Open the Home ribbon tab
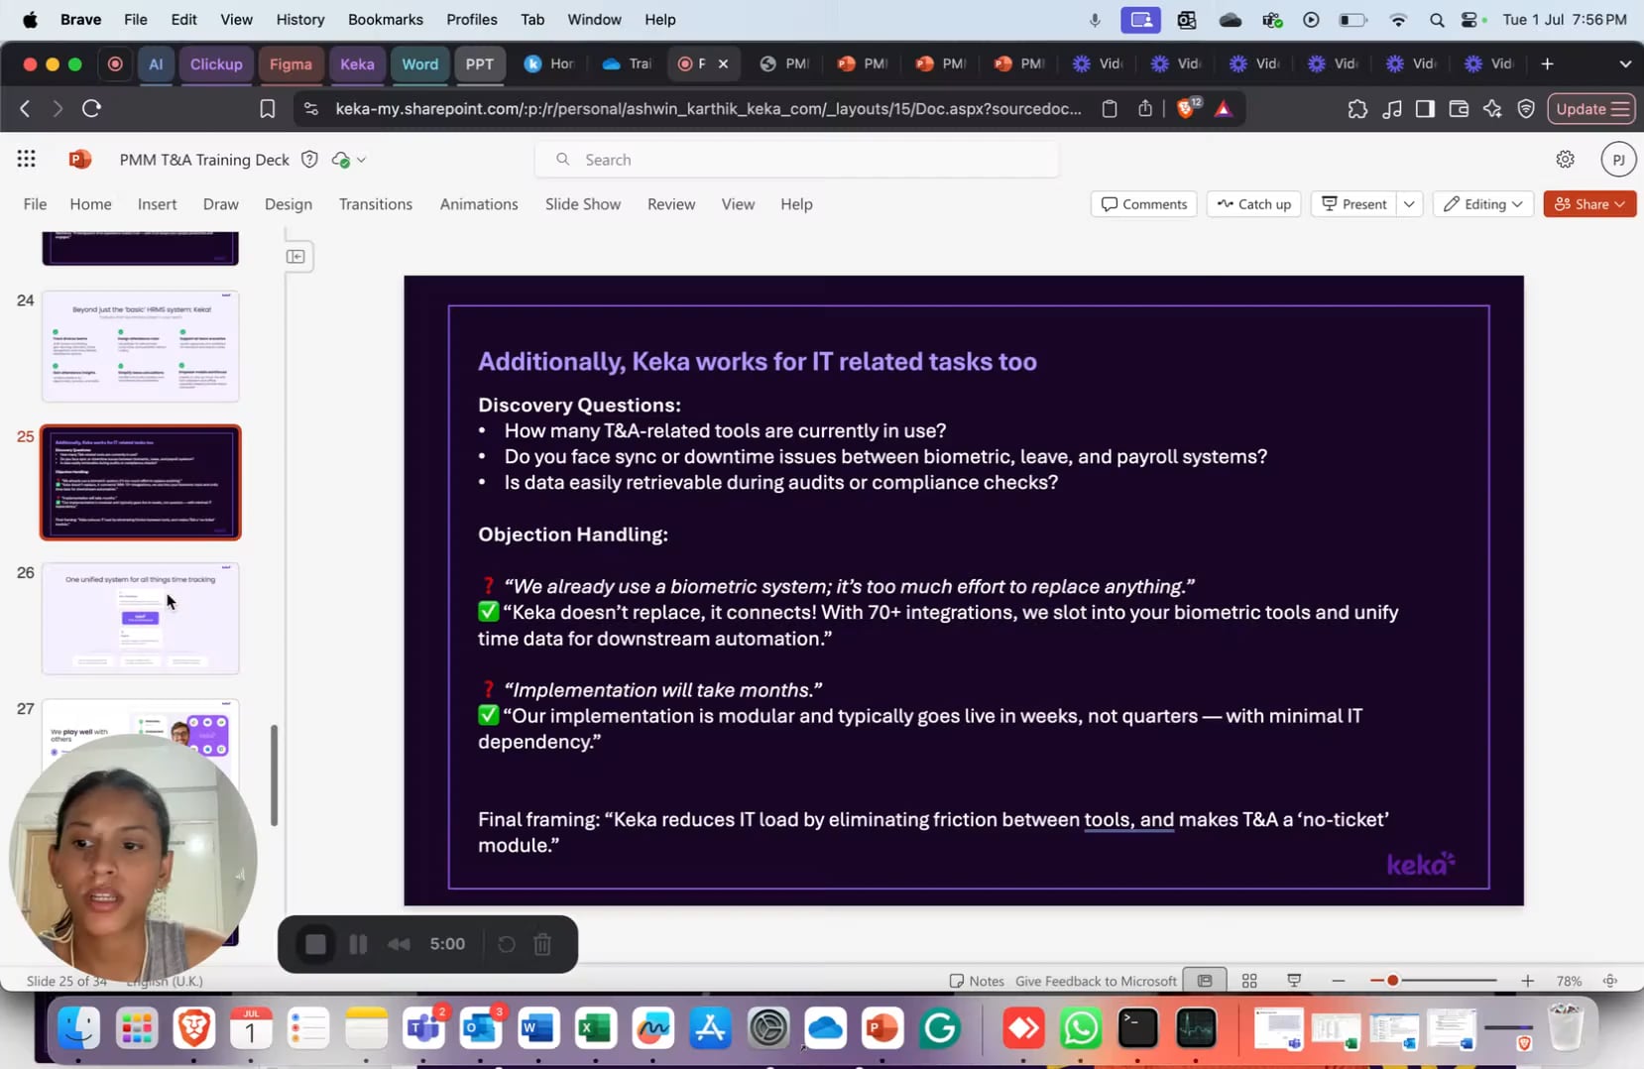Viewport: 1644px width, 1069px height. pyautogui.click(x=90, y=203)
